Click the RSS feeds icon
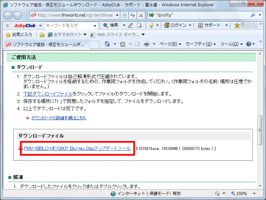 pos(122,45)
